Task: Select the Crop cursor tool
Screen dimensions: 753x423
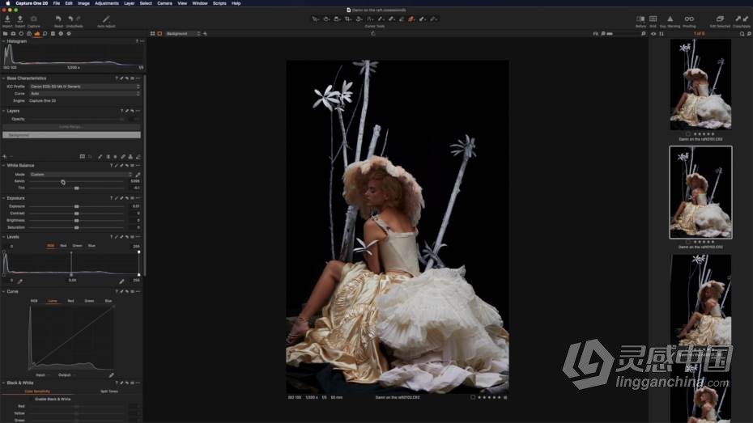Action: tap(348, 19)
